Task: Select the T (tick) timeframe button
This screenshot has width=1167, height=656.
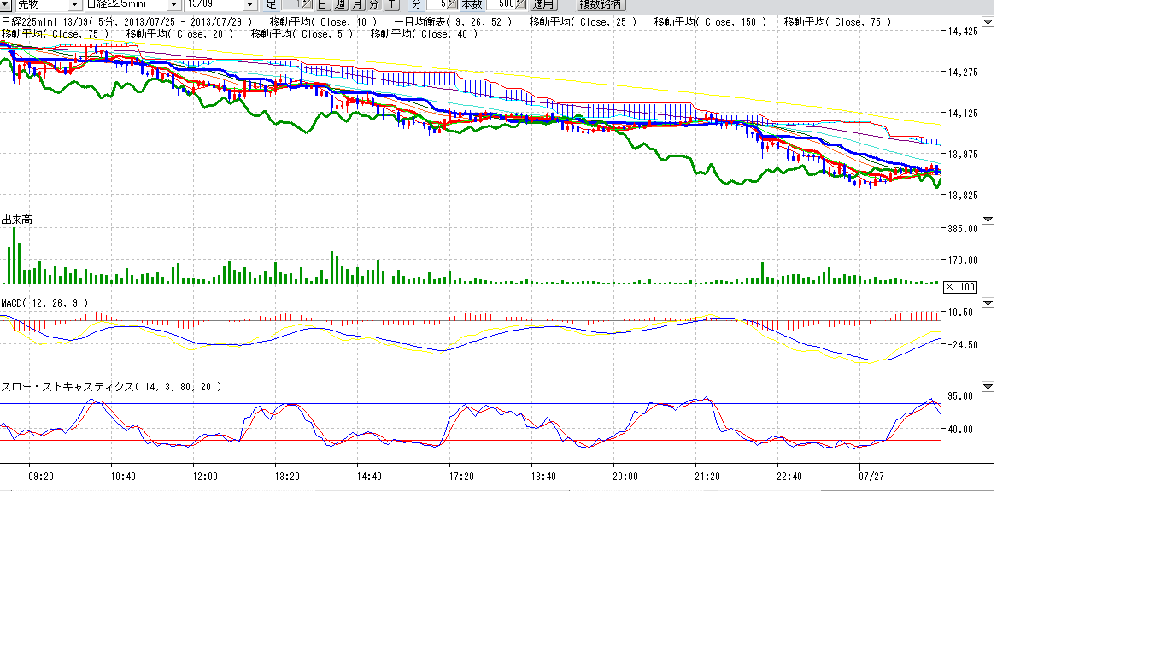Action: 391,4
